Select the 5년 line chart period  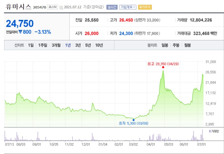click(x=88, y=45)
